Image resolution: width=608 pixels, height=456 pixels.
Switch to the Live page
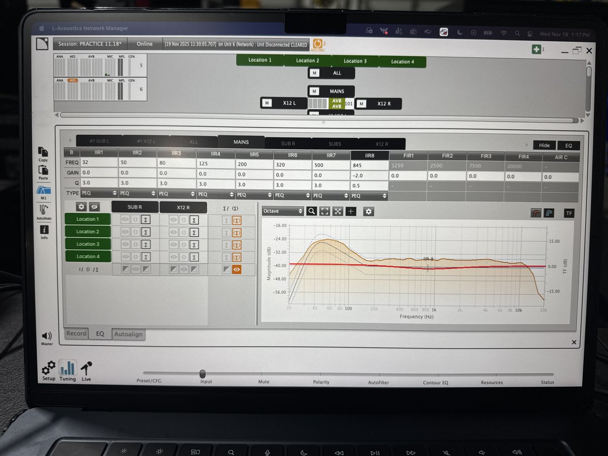tap(87, 367)
